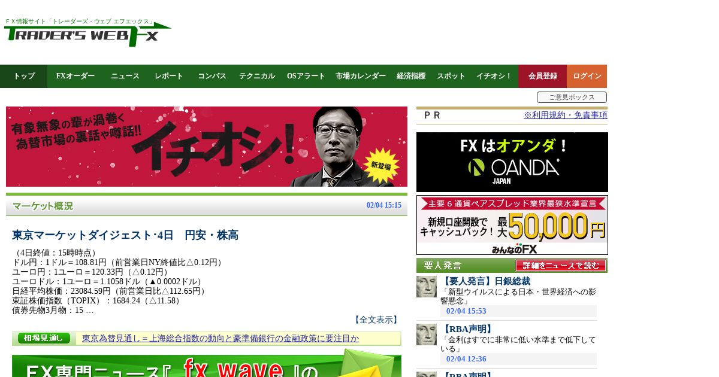Select コンパス in navigation bar
The height and width of the screenshot is (377, 719).
[212, 76]
